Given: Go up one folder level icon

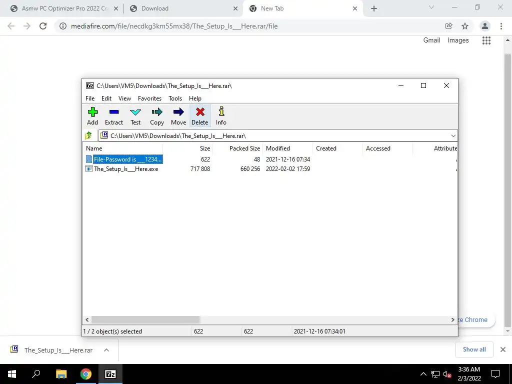Looking at the screenshot, I should (x=88, y=135).
